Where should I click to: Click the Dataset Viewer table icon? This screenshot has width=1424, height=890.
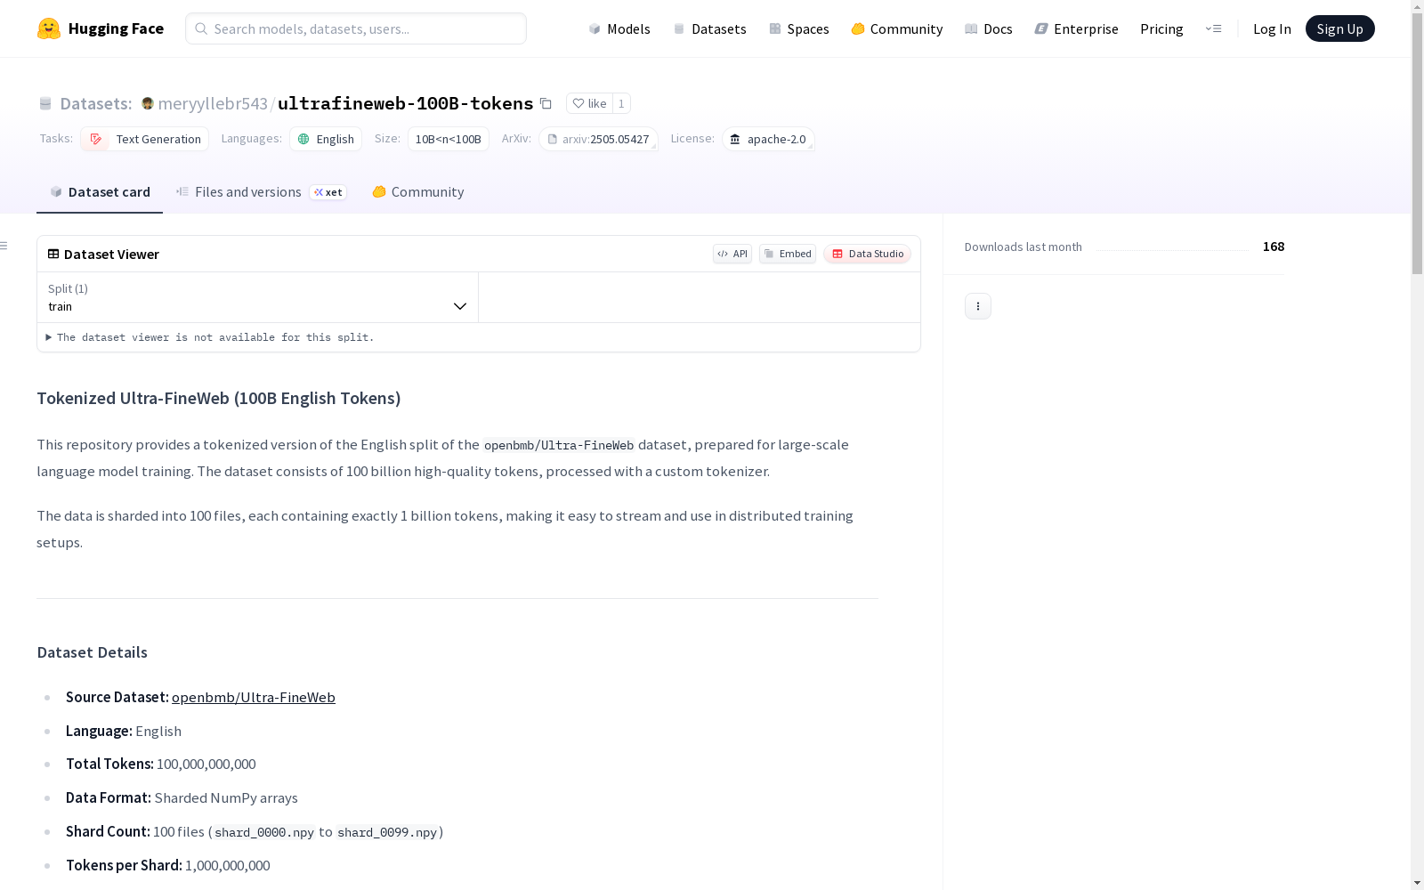53,254
